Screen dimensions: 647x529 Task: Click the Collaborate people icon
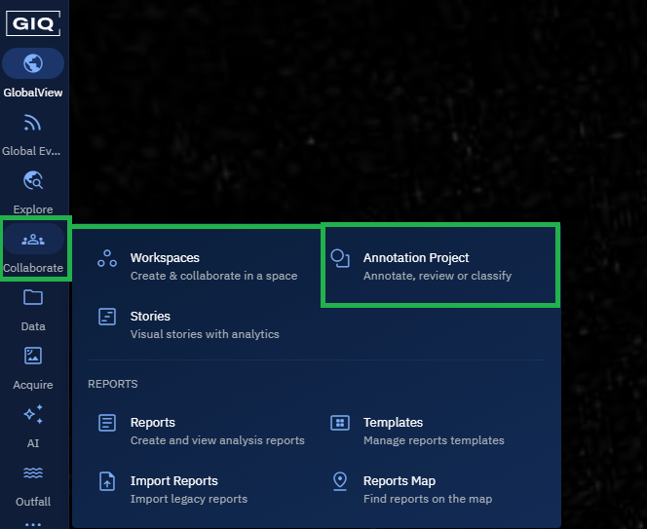click(33, 240)
